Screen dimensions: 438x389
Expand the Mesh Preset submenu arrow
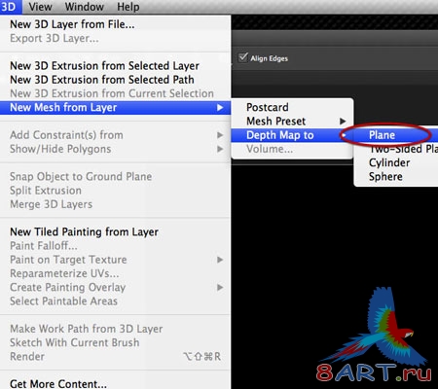343,122
